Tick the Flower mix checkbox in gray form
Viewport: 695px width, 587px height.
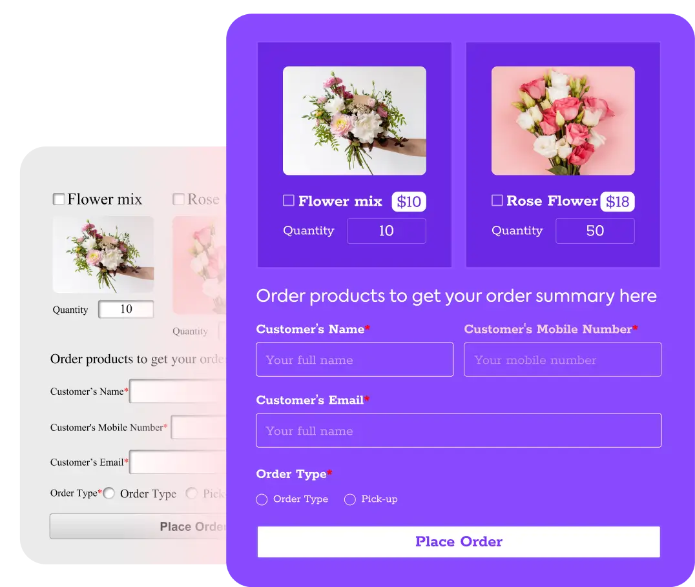[59, 199]
